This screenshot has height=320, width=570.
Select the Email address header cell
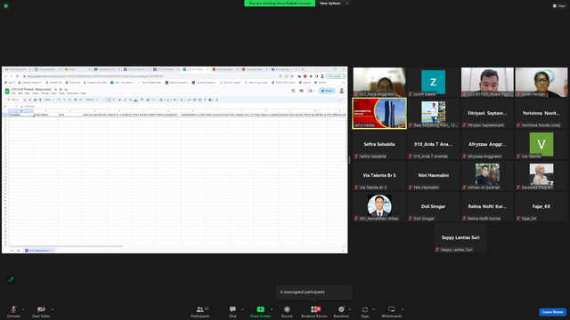point(45,115)
